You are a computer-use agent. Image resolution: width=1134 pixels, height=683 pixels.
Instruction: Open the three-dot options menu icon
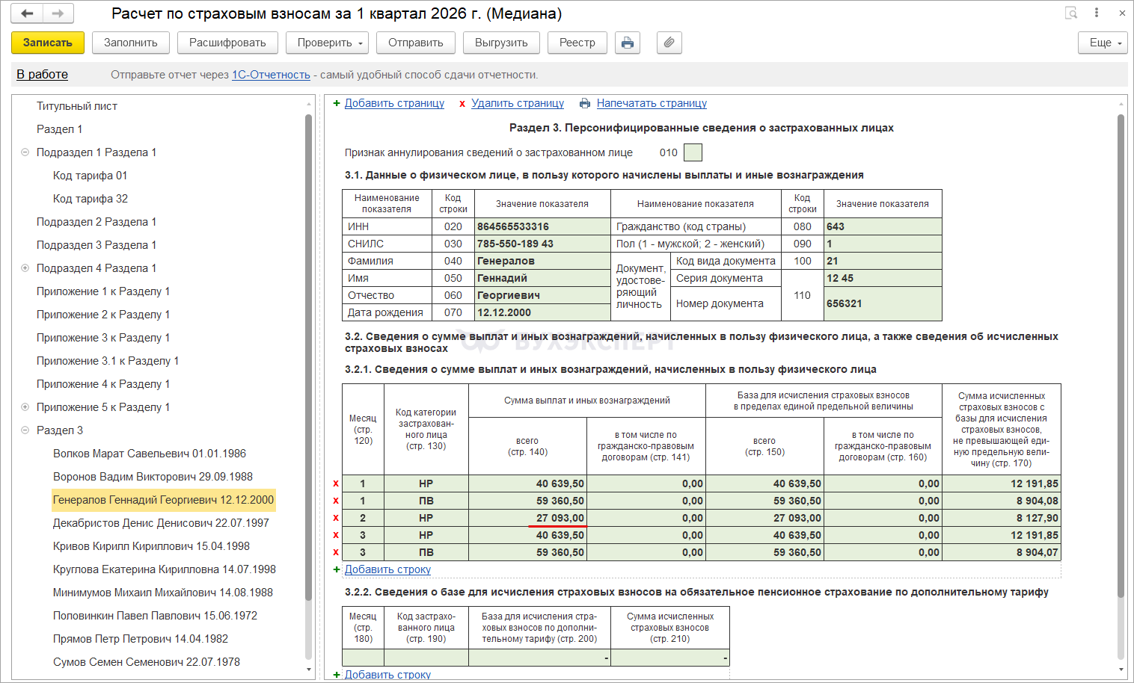(x=1096, y=13)
